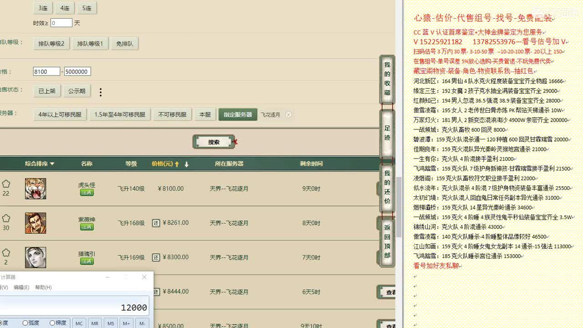This screenshot has width=583, height=328.
Task: Sort price ascending with the up arrow
Action: [177, 164]
